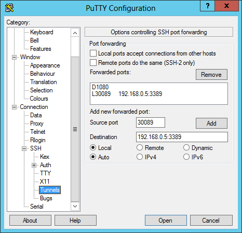Open the TTY category
The width and height of the screenshot is (242, 233).
[x=45, y=173]
